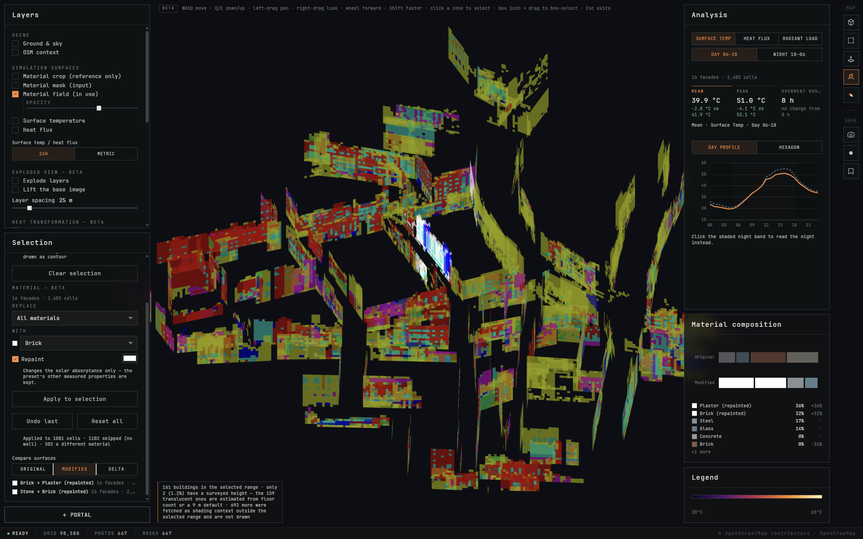Open the white Repaint color swatch
The height and width of the screenshot is (539, 863).
coord(130,358)
